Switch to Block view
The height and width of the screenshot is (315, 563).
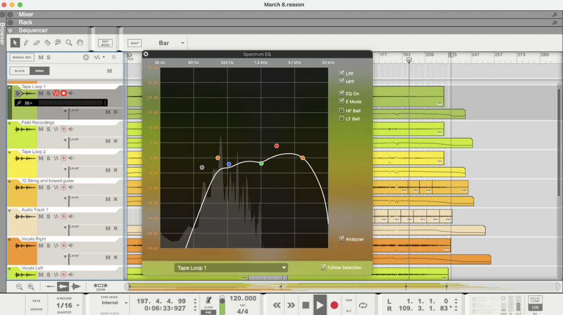click(x=20, y=71)
